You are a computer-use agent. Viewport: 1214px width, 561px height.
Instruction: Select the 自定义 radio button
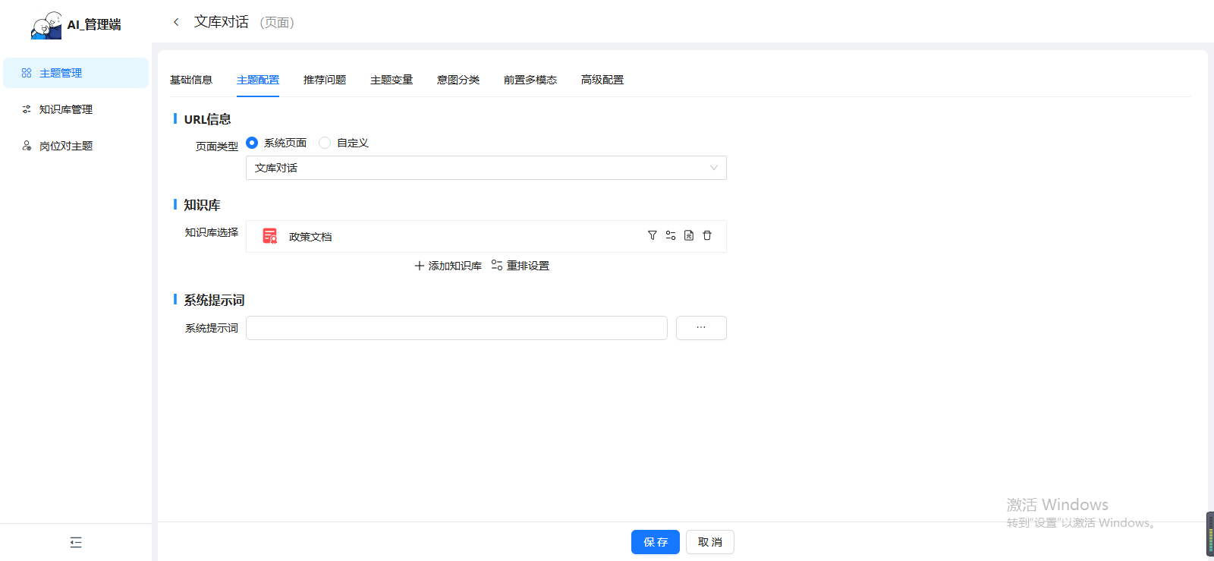coord(325,143)
